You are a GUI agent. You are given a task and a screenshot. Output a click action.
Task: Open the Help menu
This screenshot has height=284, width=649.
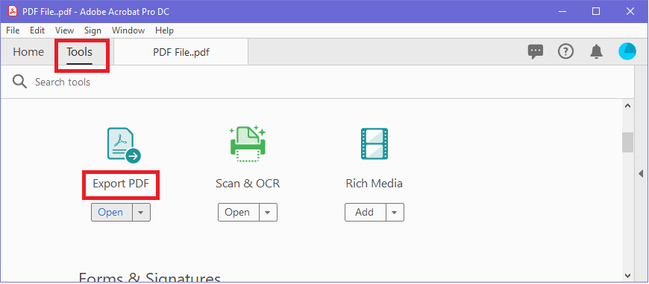[164, 30]
